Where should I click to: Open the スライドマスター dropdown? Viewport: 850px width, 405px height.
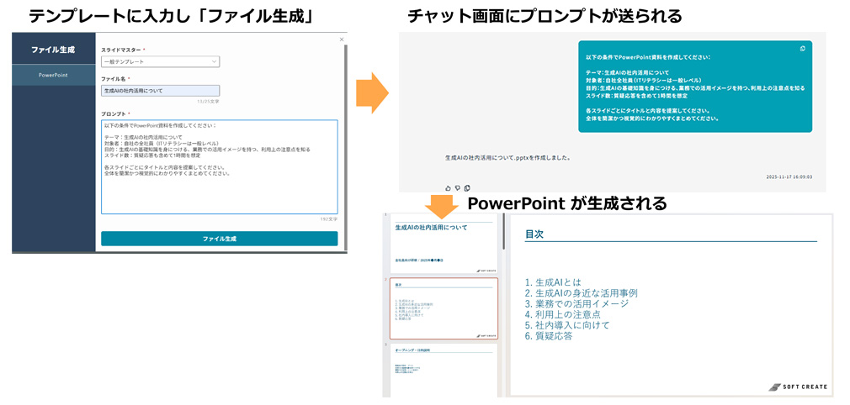point(161,61)
